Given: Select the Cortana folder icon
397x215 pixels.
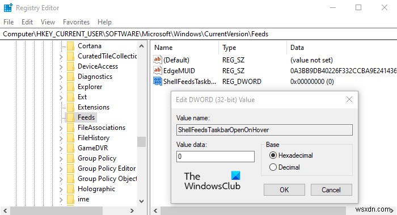Looking at the screenshot, I should 71,46.
